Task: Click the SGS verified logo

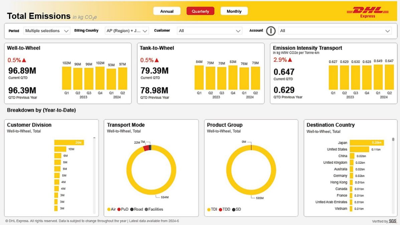Action: point(393,221)
